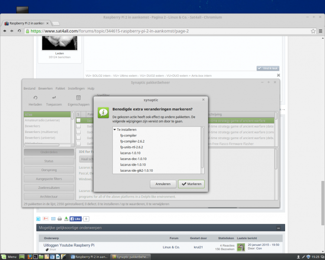325x260 pixels.
Task: Click Chromium reload page icon
Action: [x=19, y=31]
